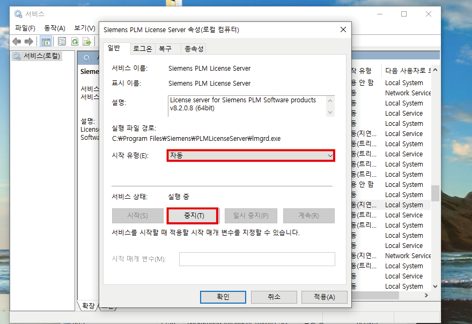Image resolution: width=472 pixels, height=324 pixels.
Task: Close the Siemens PLM License Server properties dialog
Action: [343, 29]
